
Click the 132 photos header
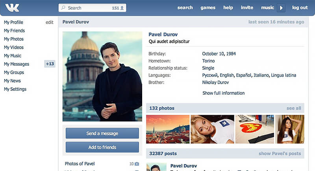coord(162,108)
